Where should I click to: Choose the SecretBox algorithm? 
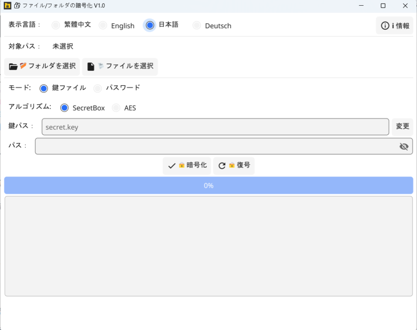tap(64, 108)
